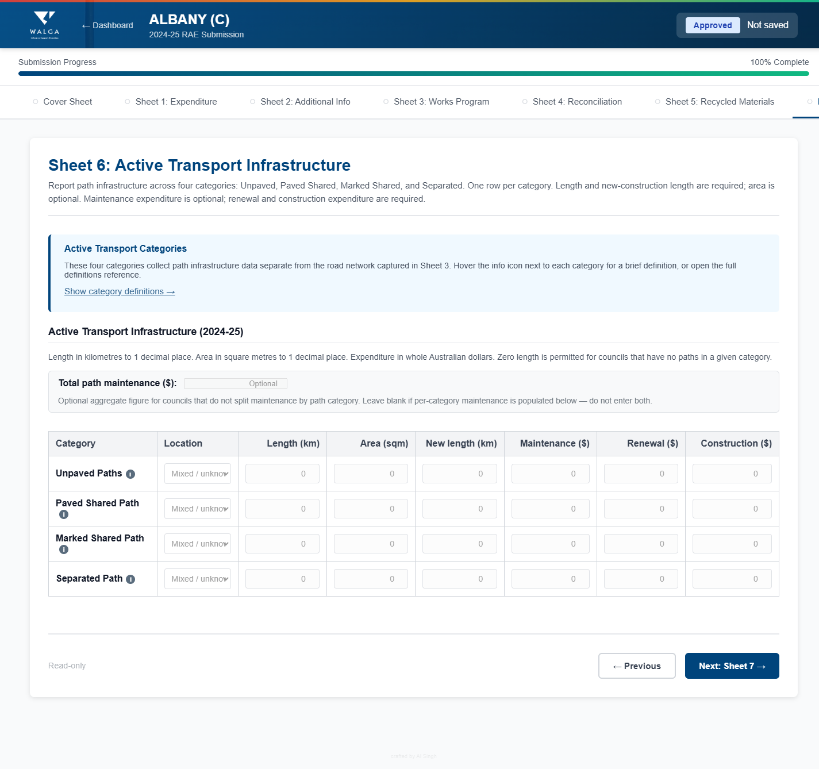Screen dimensions: 819x769
Task: Click Area field for Paved Shared Path
Action: pyautogui.click(x=371, y=509)
